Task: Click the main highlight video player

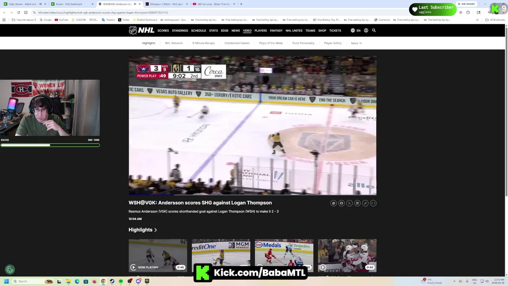Action: point(252,126)
